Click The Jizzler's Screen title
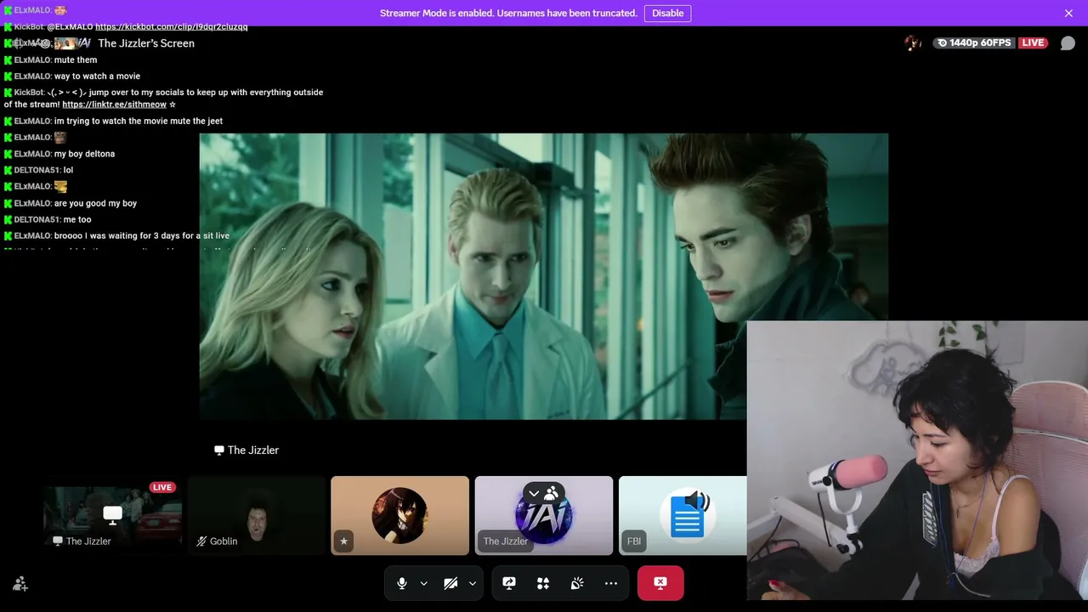The width and height of the screenshot is (1088, 612). pos(146,43)
